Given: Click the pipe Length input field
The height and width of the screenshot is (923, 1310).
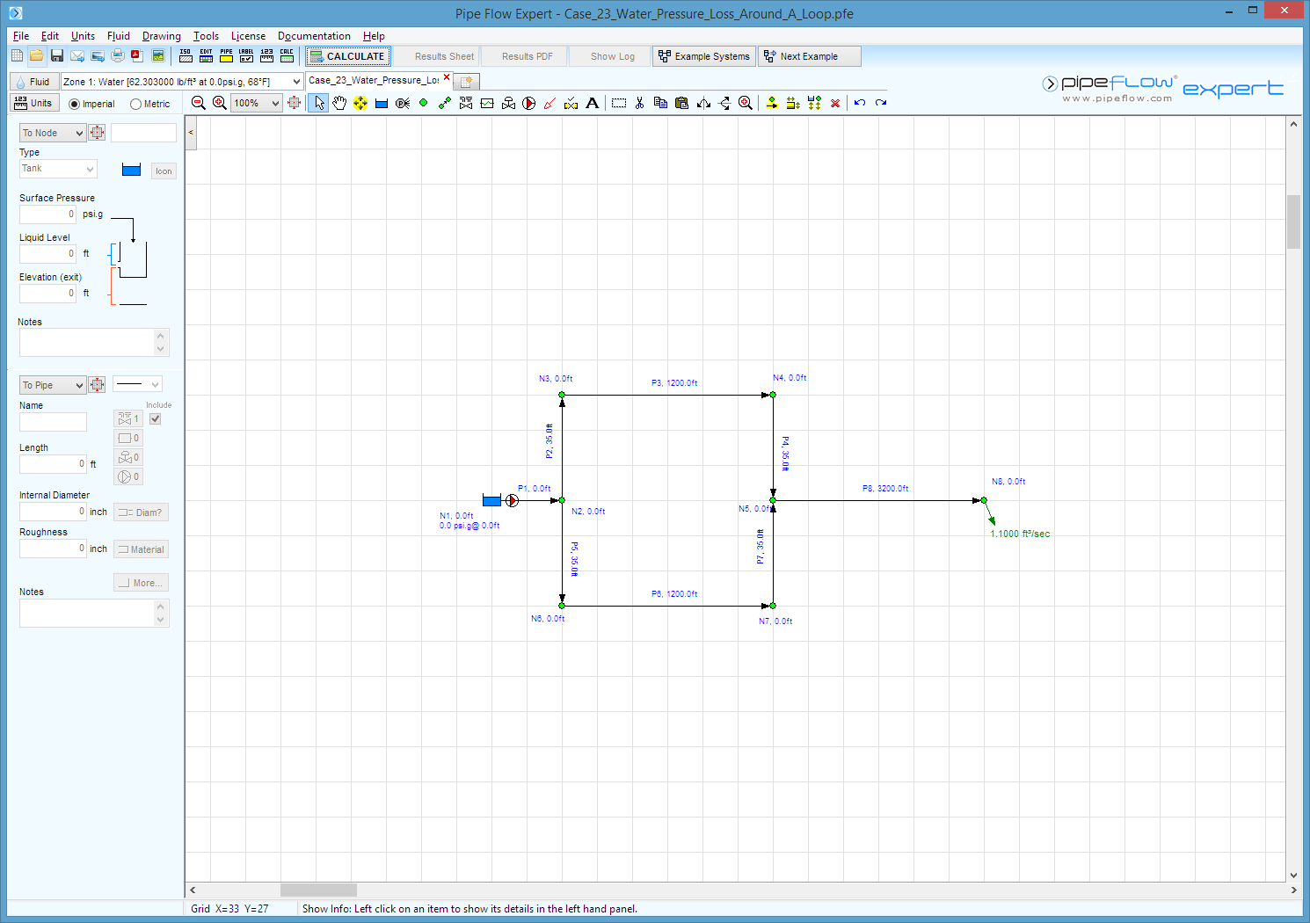Looking at the screenshot, I should pos(54,464).
